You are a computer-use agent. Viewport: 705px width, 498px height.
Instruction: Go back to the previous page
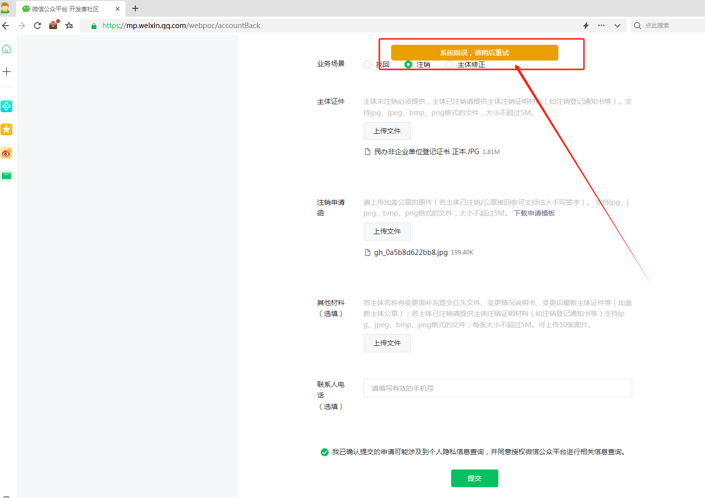(6, 26)
